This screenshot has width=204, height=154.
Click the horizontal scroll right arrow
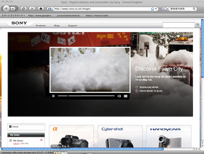199,149
